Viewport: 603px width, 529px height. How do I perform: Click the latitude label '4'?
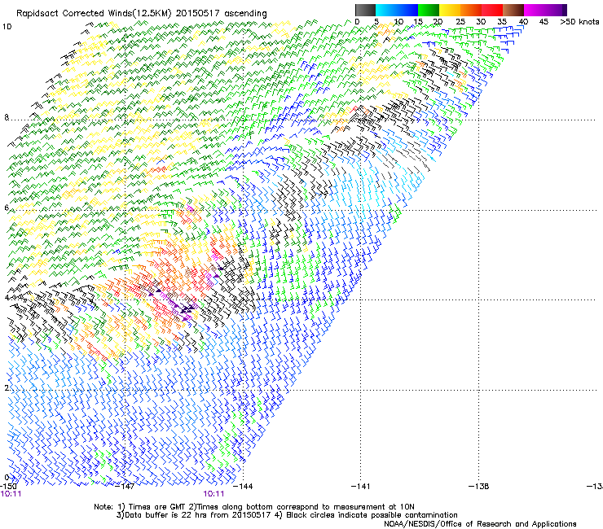(7, 297)
